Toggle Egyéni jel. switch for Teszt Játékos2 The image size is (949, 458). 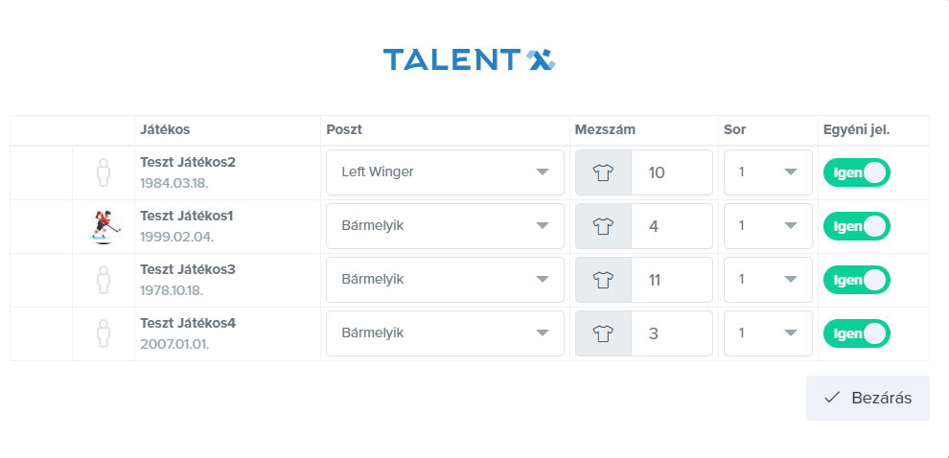coord(856,173)
